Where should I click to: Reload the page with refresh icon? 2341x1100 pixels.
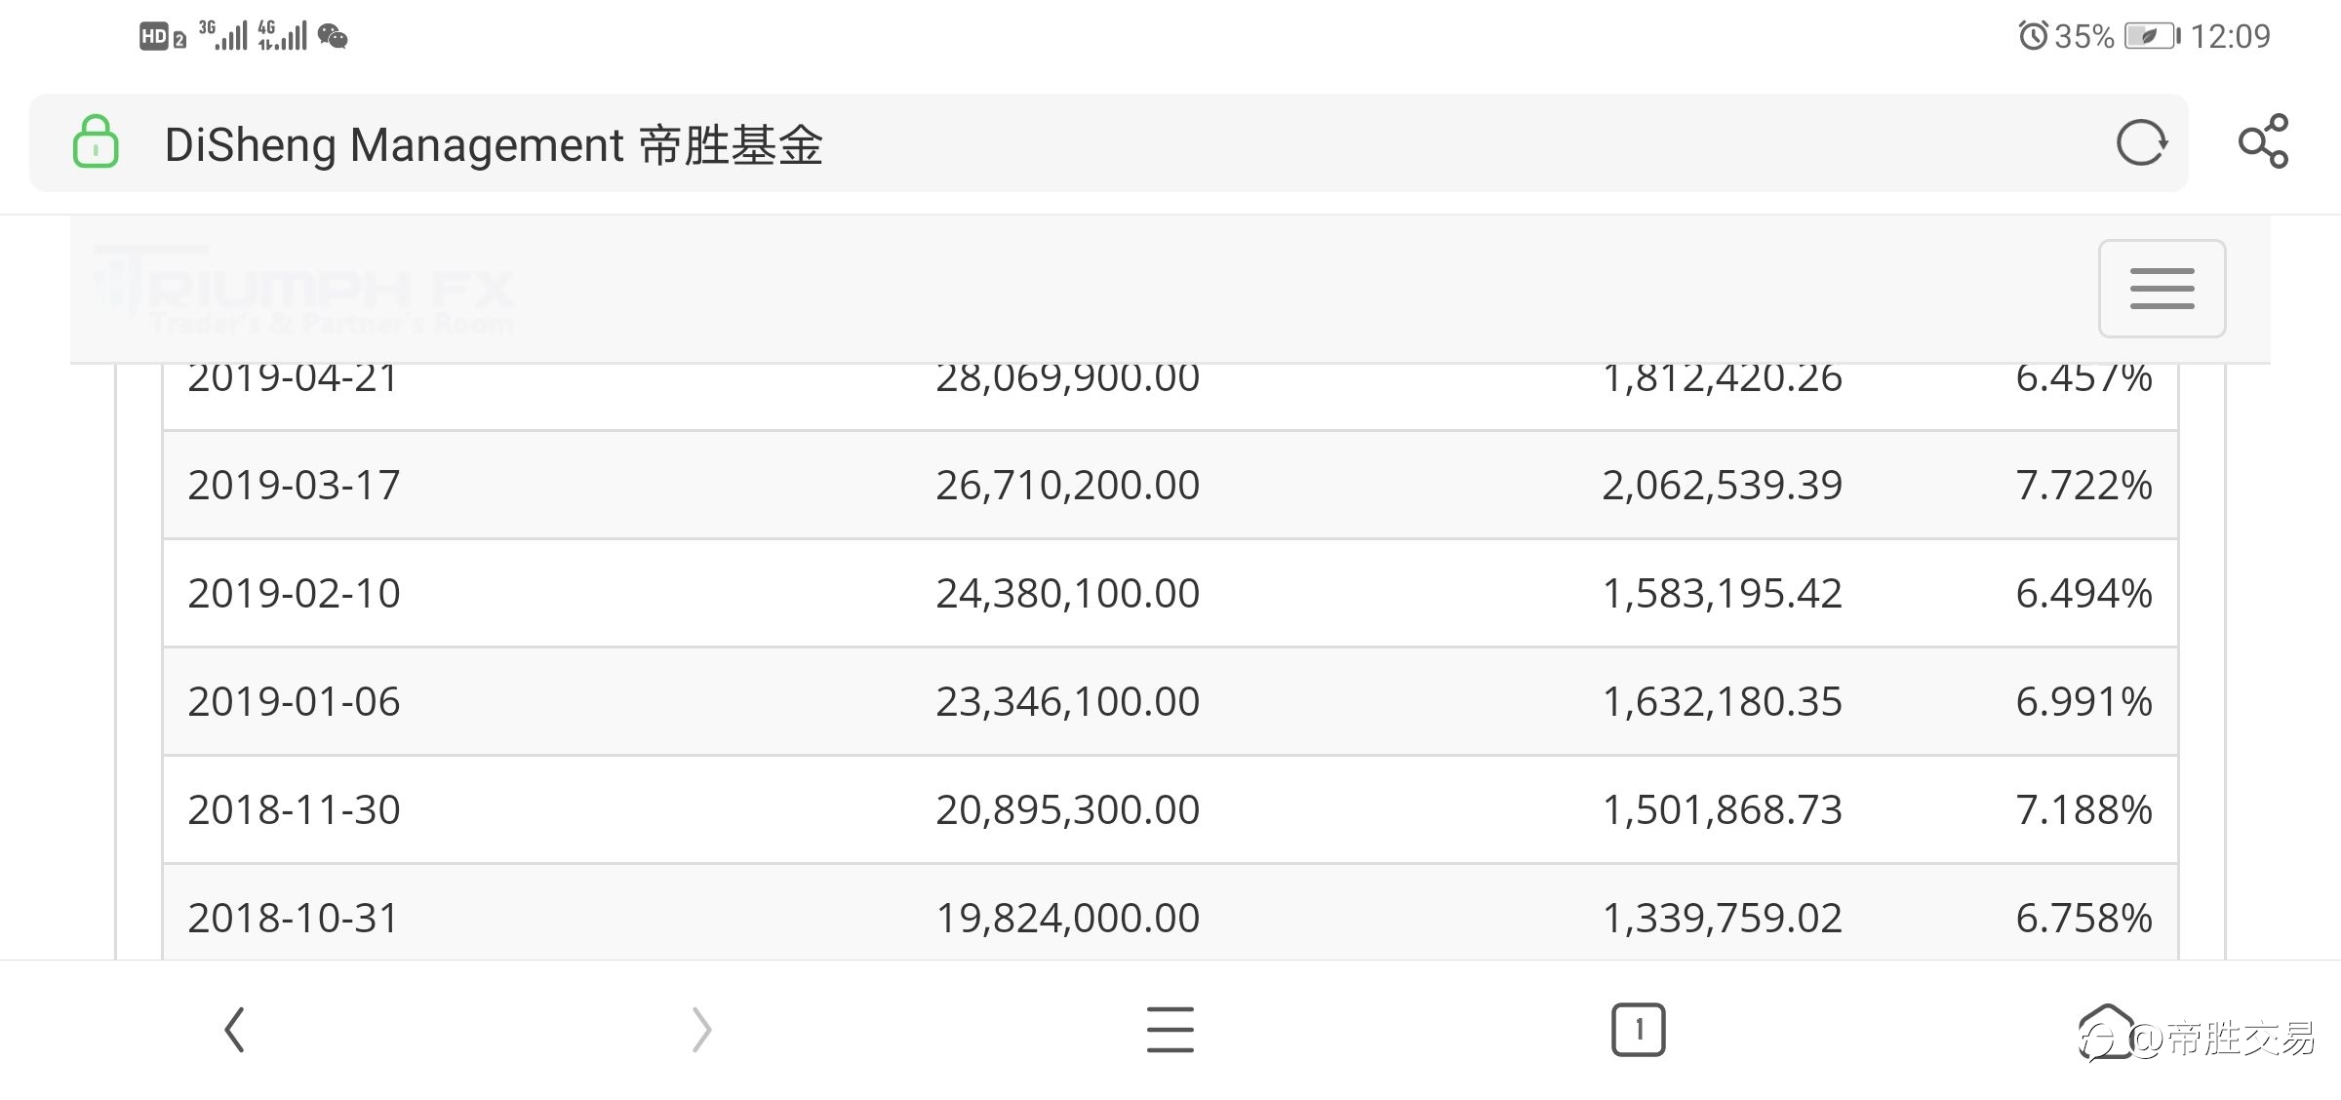click(2141, 144)
